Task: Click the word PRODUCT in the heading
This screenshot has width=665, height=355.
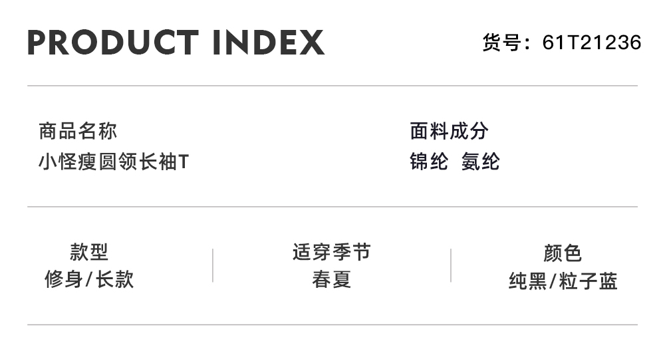Action: click(x=112, y=43)
